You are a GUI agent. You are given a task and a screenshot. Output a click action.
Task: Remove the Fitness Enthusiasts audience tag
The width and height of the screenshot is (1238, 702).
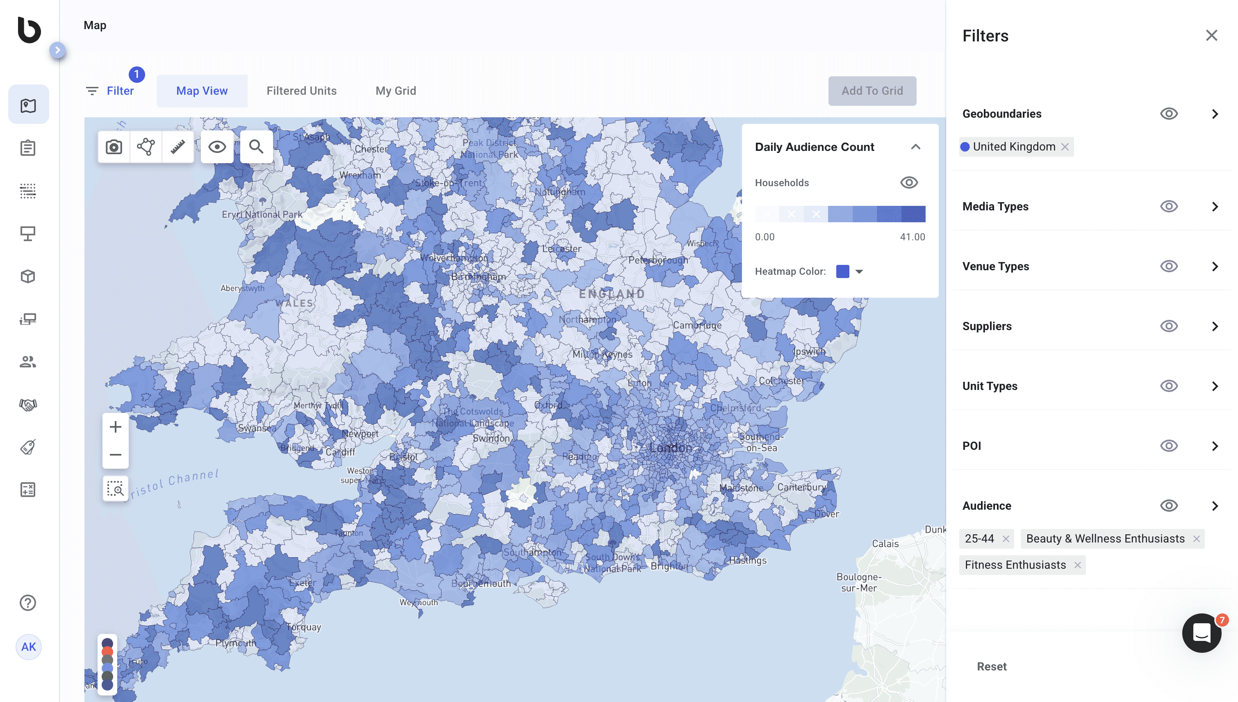click(x=1078, y=565)
